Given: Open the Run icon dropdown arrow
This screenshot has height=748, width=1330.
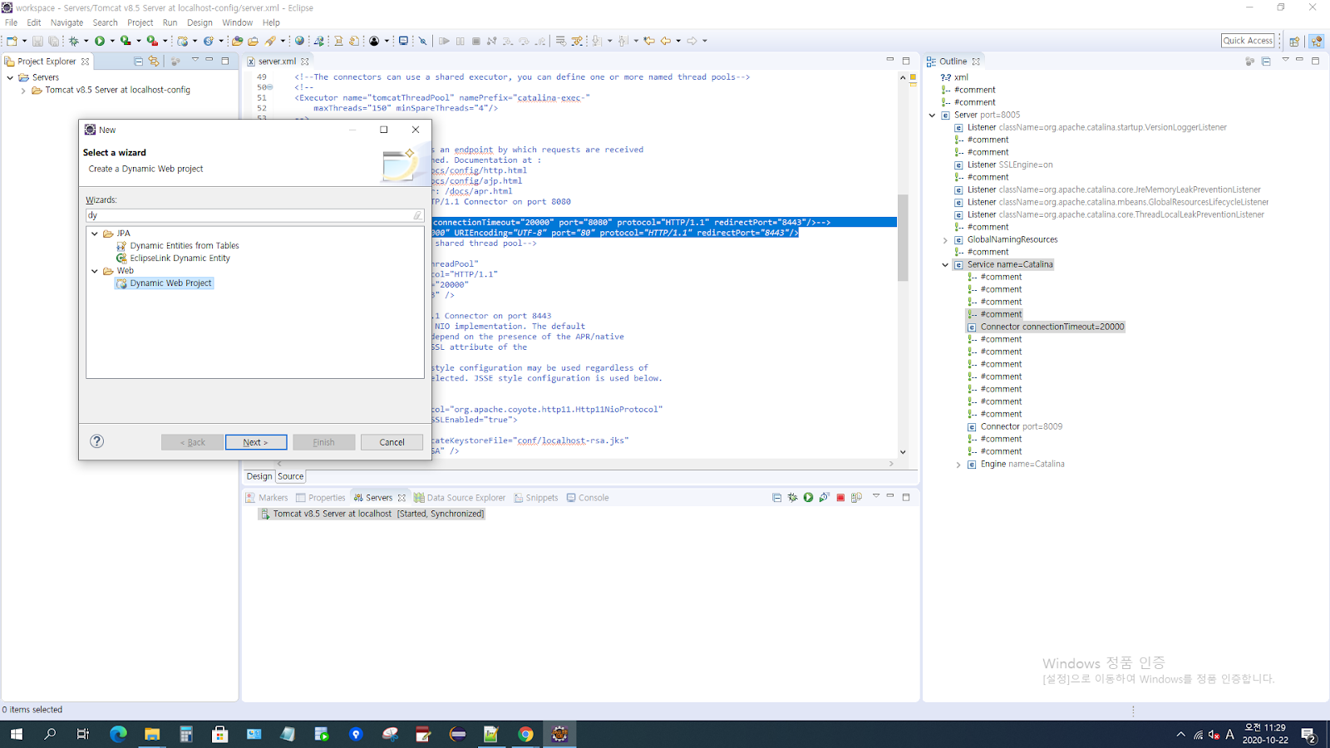Looking at the screenshot, I should coord(112,41).
